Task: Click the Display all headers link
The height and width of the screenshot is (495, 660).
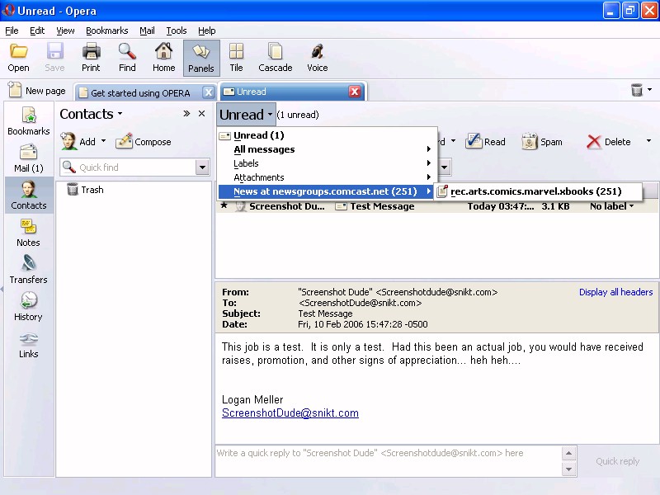Action: tap(615, 292)
